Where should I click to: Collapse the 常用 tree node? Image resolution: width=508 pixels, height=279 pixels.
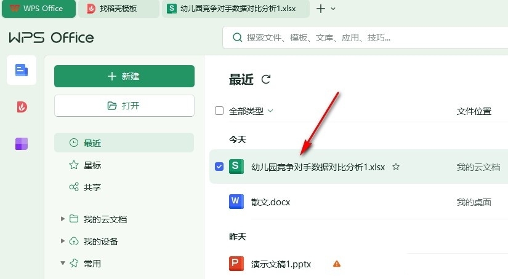pyautogui.click(x=63, y=263)
